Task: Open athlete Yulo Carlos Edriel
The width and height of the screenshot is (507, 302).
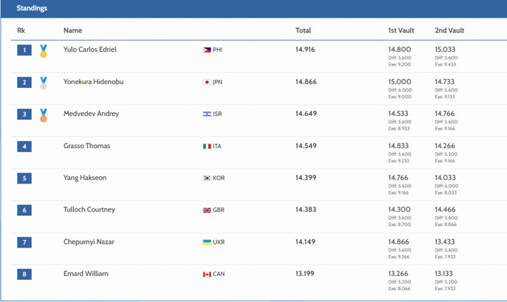Action: tap(90, 50)
